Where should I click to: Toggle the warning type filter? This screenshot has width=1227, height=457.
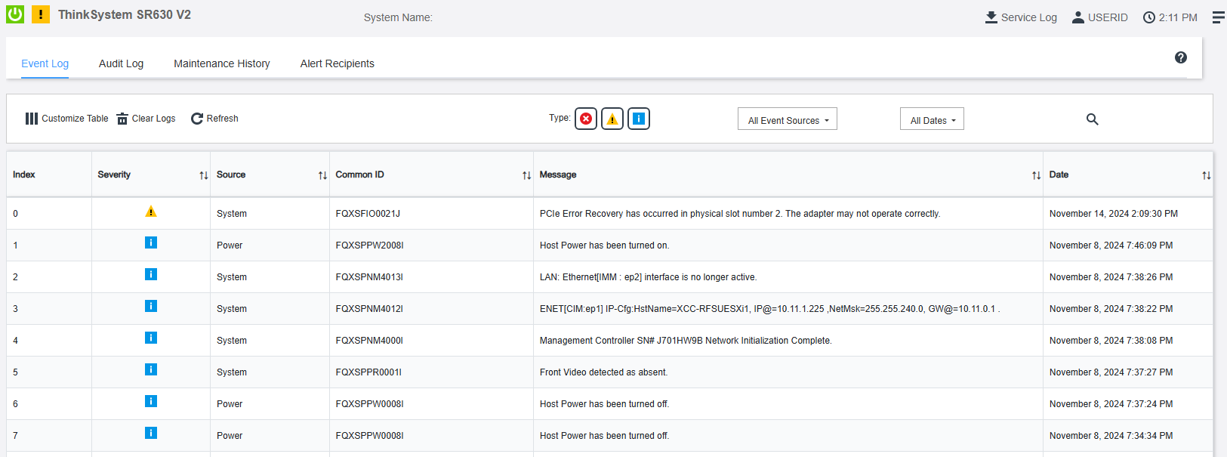point(612,119)
